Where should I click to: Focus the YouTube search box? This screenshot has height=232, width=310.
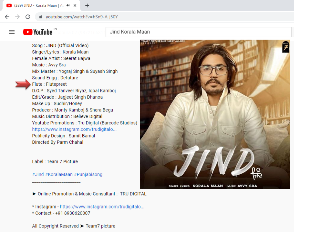(x=198, y=32)
